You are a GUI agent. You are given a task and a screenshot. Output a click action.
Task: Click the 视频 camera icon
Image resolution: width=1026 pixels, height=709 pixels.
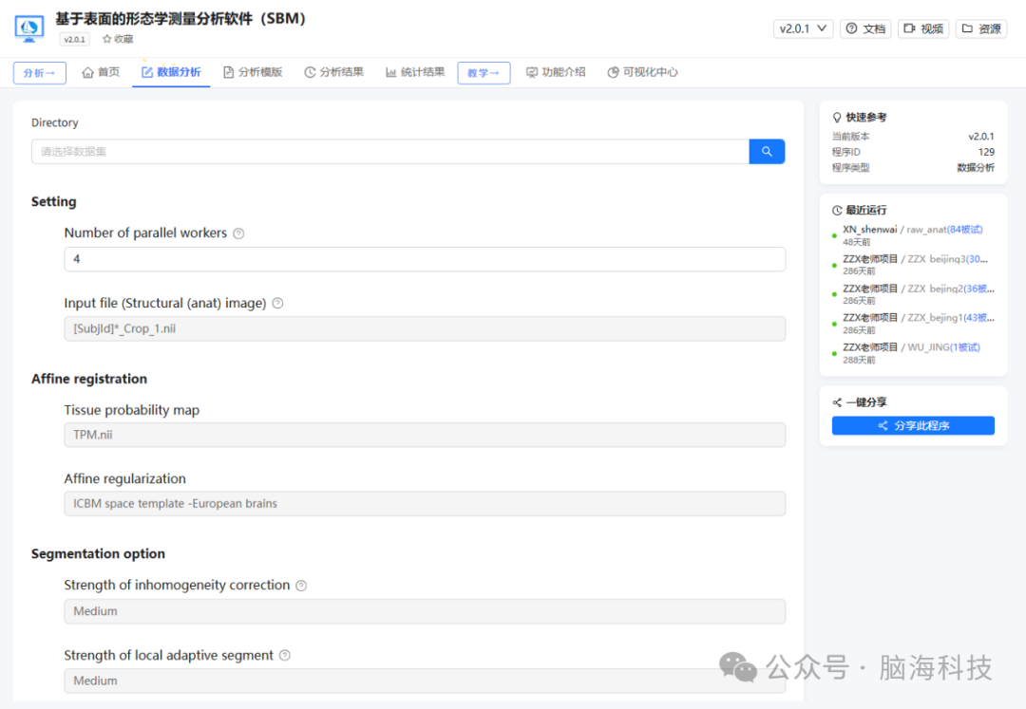pos(909,28)
